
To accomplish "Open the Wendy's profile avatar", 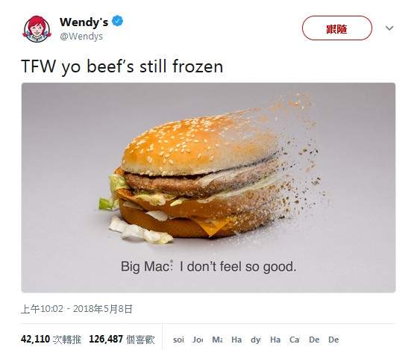I will coord(37,29).
